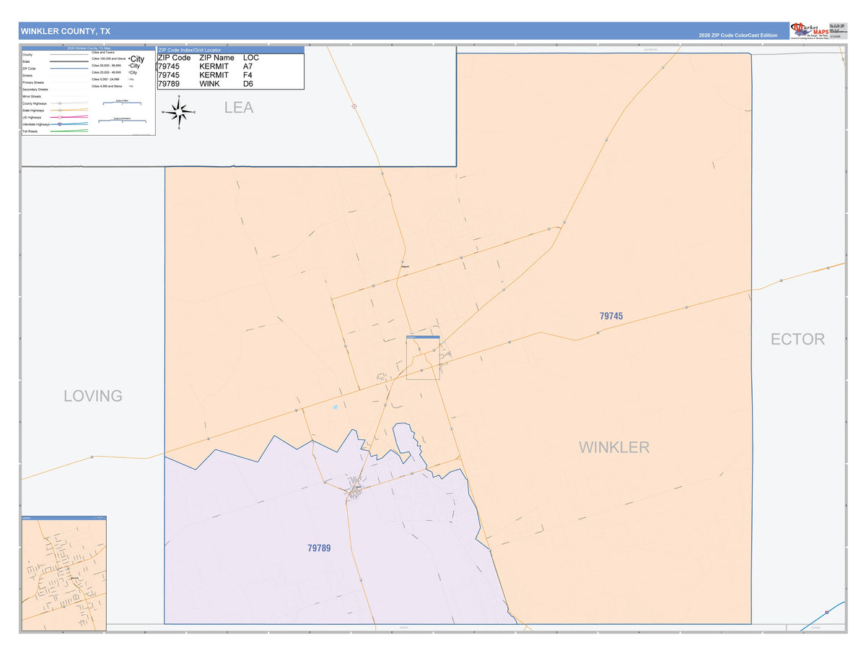Click the County legend label
The width and height of the screenshot is (866, 656).
[x=27, y=55]
